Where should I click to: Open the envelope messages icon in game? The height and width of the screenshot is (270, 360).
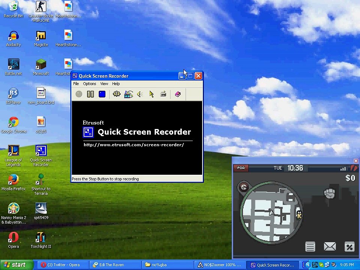[x=330, y=247]
